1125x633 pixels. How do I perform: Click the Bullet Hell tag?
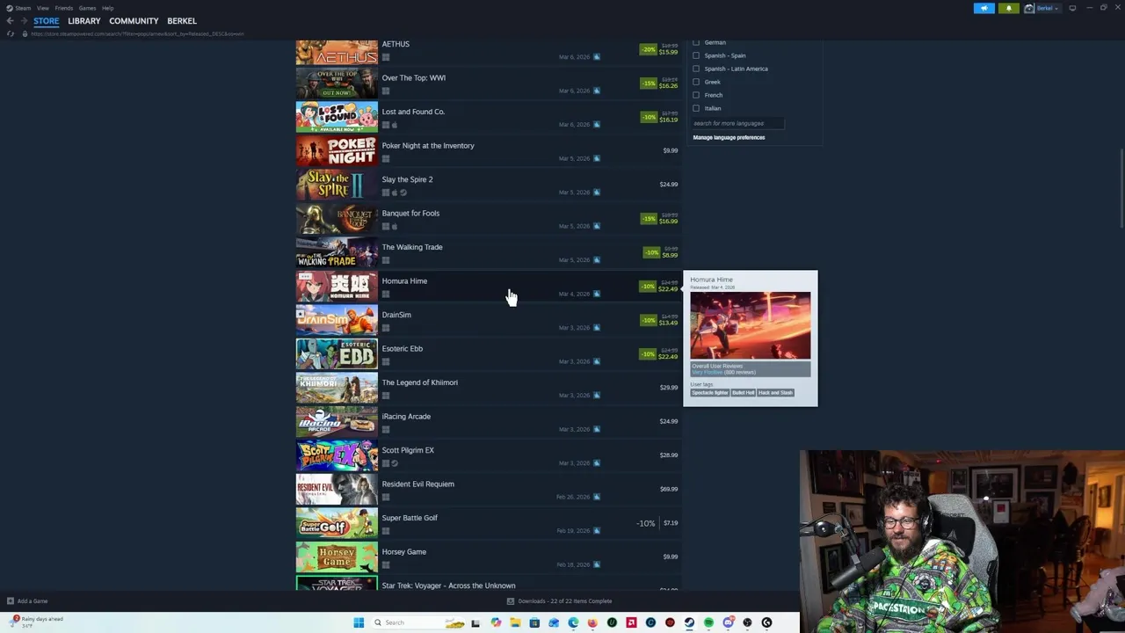[743, 393]
